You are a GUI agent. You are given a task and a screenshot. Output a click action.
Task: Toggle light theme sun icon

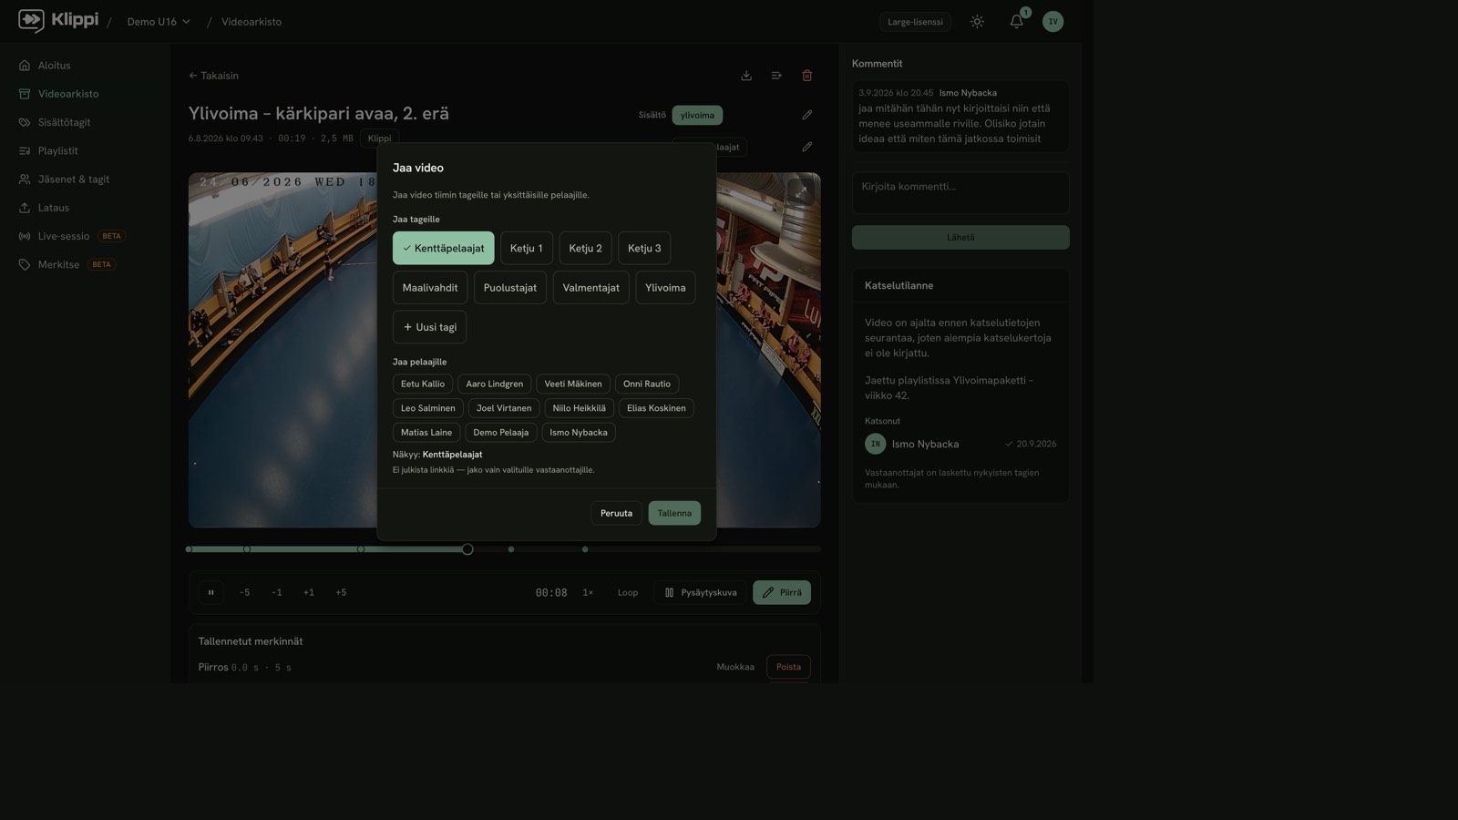977,22
